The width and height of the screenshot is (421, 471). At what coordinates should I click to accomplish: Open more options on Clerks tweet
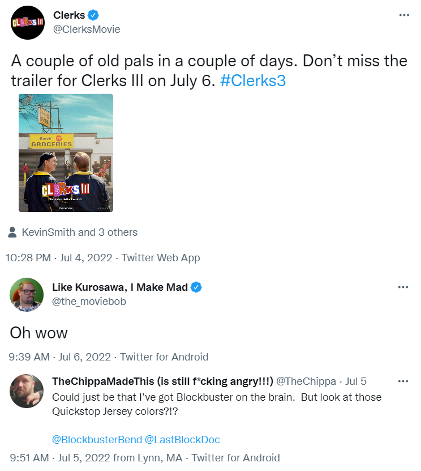pyautogui.click(x=404, y=15)
